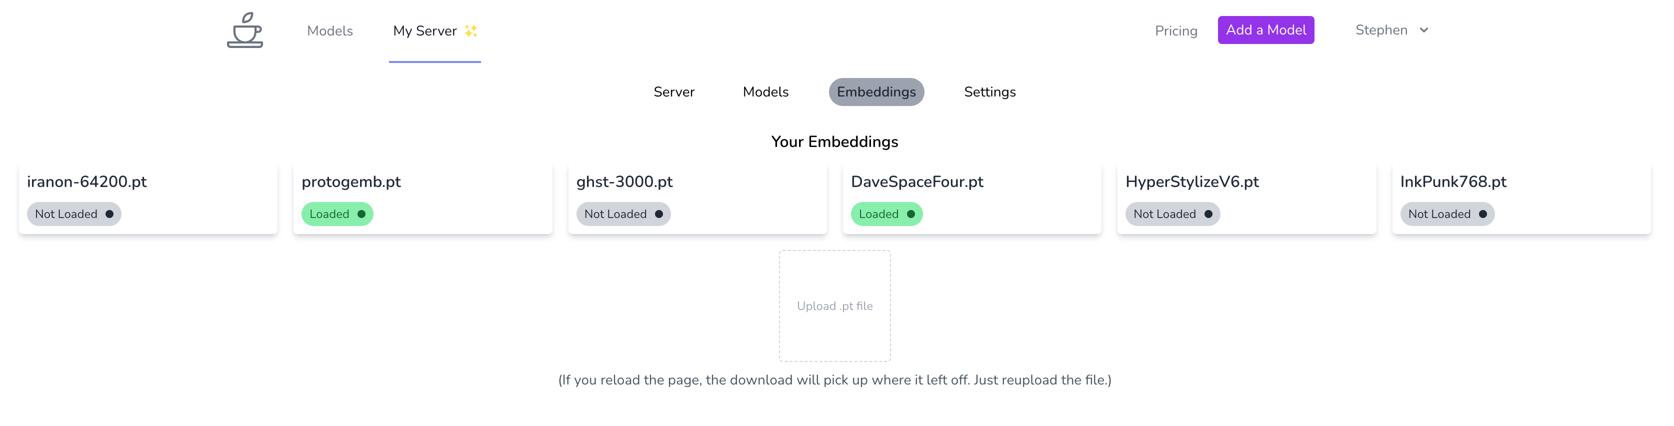Load the HyperStylizeV6.pt embedding
Image resolution: width=1674 pixels, height=426 pixels.
point(1172,214)
